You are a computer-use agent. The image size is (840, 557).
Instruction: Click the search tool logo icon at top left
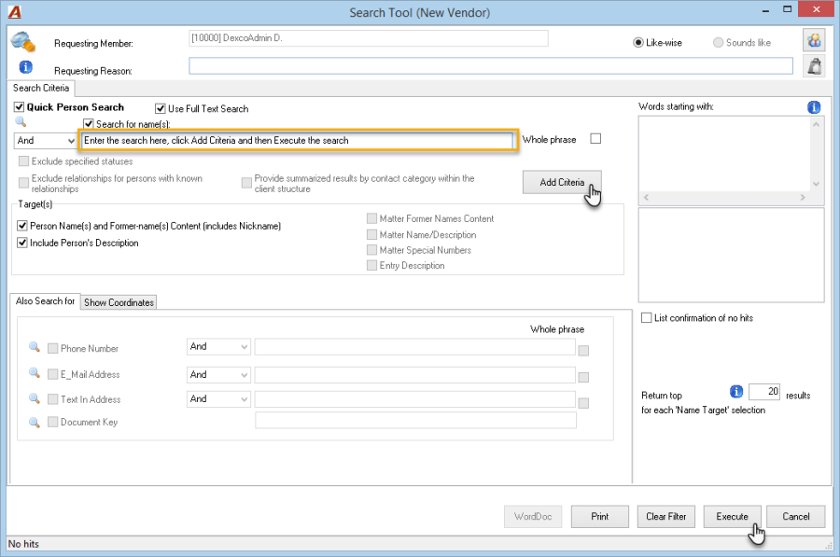[x=23, y=42]
